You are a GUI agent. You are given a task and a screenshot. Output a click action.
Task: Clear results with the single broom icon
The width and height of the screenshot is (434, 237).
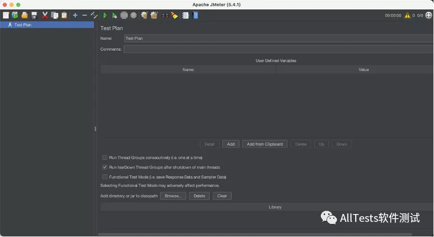[144, 15]
